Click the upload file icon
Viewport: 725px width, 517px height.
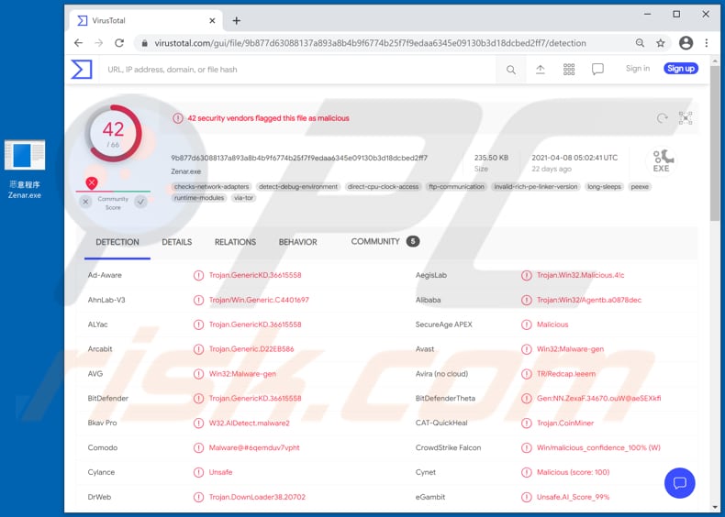(540, 70)
